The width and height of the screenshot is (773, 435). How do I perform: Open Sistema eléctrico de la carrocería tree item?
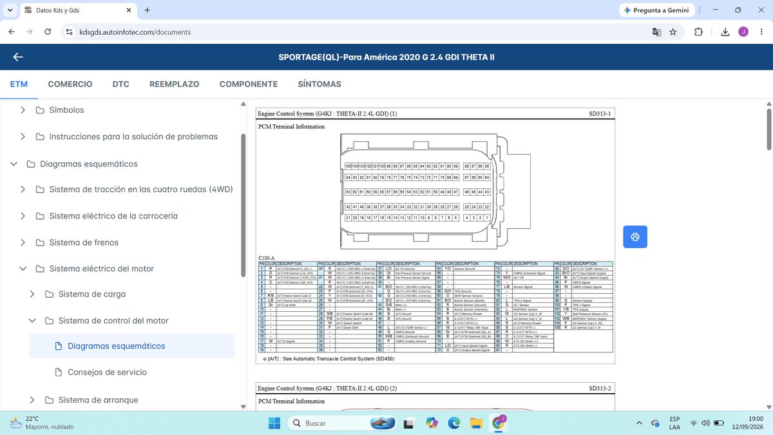point(113,216)
